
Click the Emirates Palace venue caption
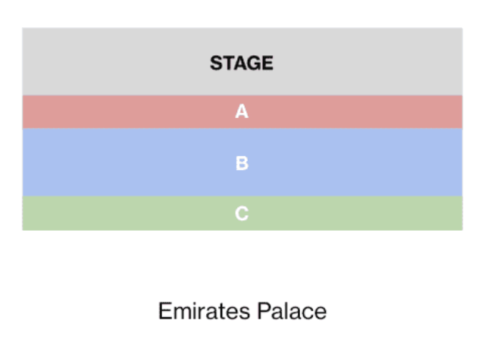[x=242, y=311]
